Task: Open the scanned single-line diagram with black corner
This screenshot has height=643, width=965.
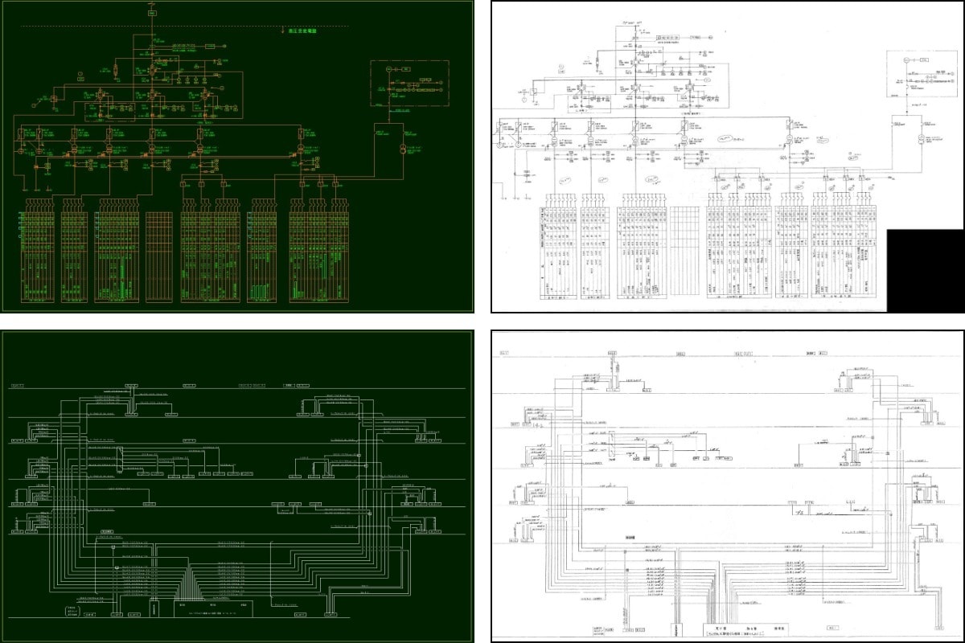Action: click(x=728, y=157)
